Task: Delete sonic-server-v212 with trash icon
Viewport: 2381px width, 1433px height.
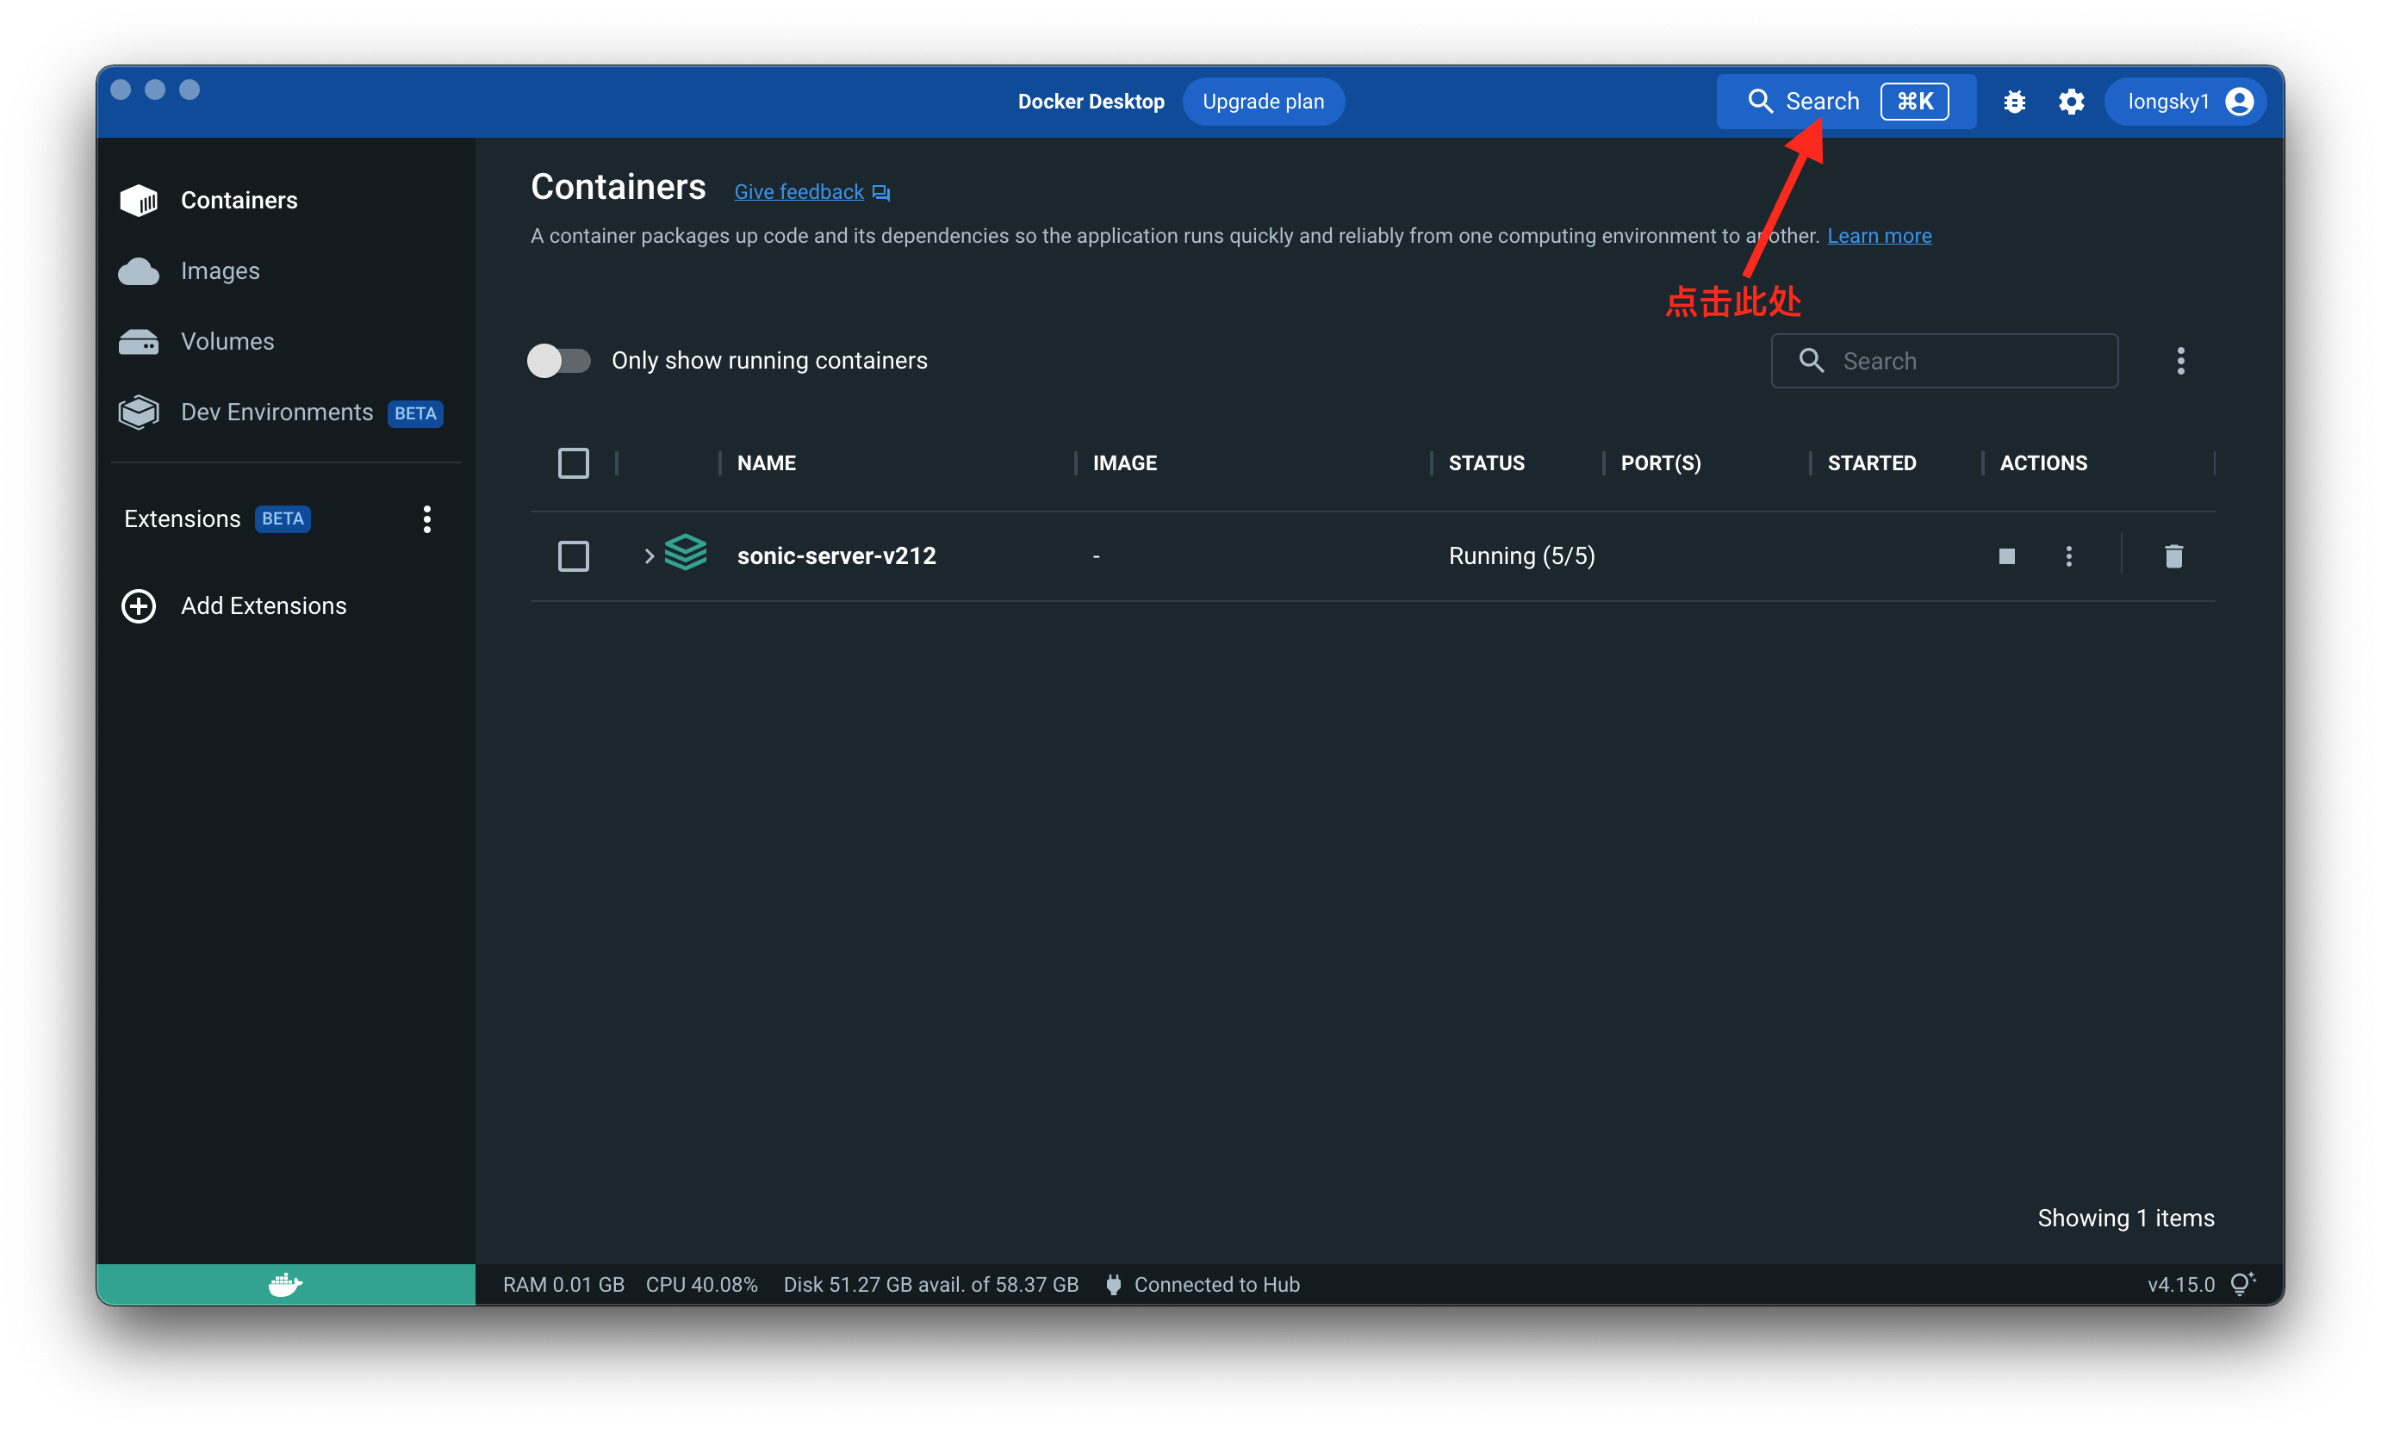Action: click(2174, 555)
